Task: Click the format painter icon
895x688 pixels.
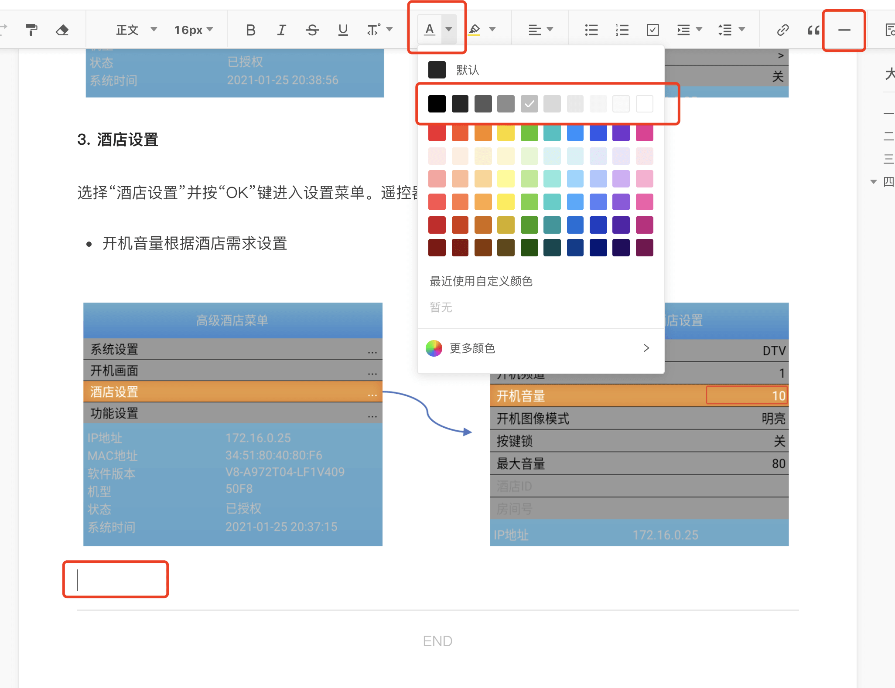Action: coord(31,30)
